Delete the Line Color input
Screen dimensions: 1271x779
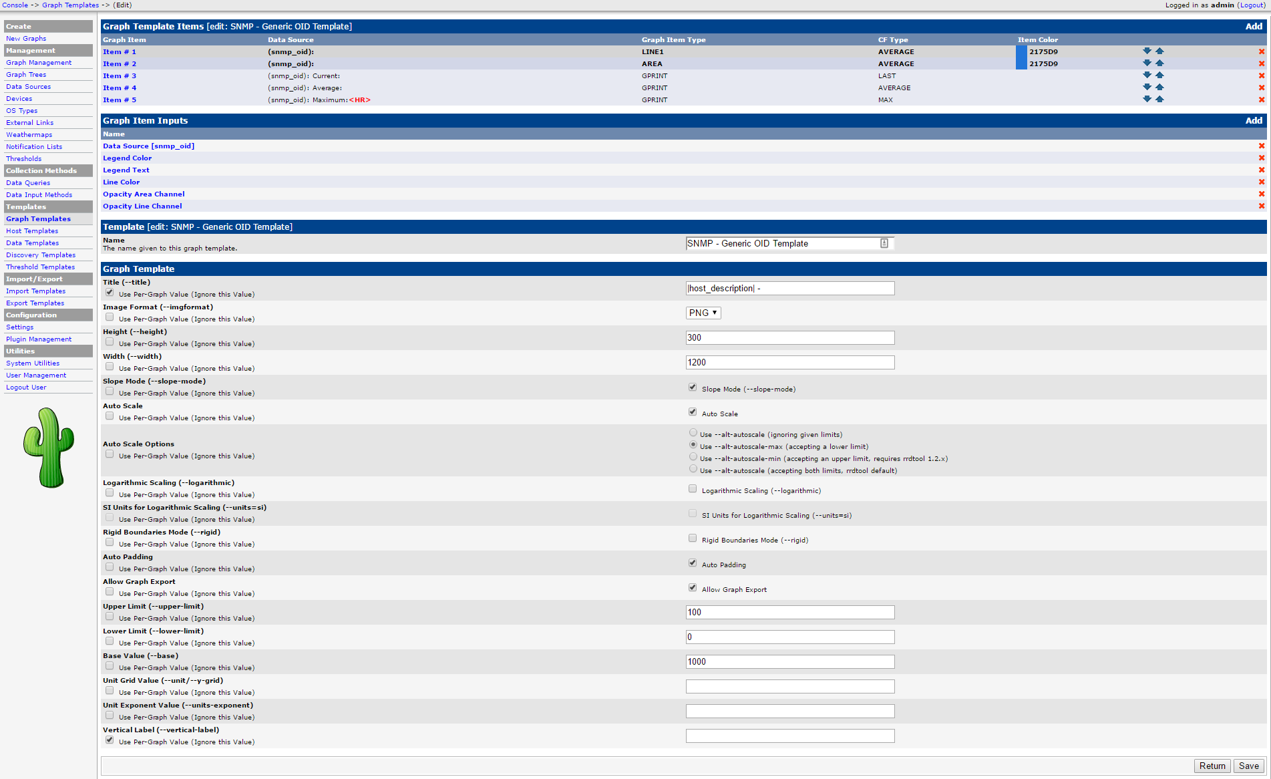(1262, 182)
